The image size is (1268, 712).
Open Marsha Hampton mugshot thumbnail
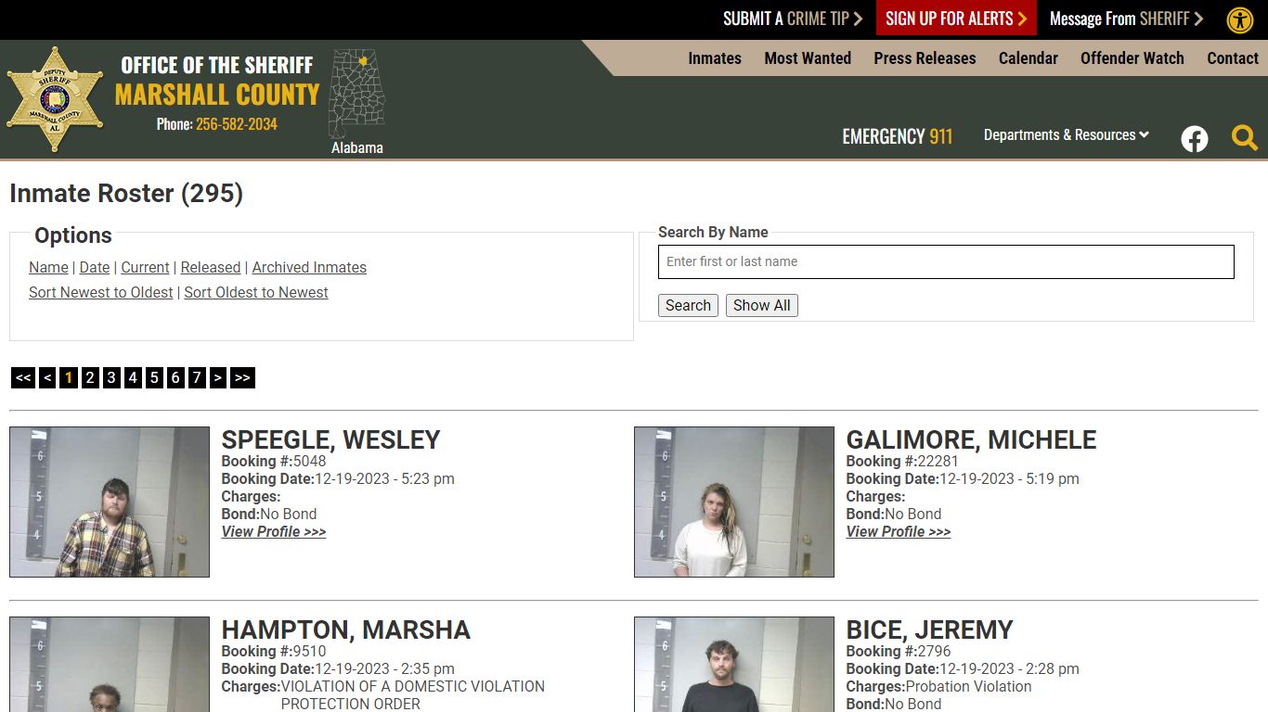pos(110,664)
